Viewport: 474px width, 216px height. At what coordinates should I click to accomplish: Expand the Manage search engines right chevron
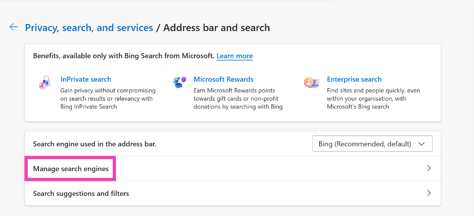[429, 168]
